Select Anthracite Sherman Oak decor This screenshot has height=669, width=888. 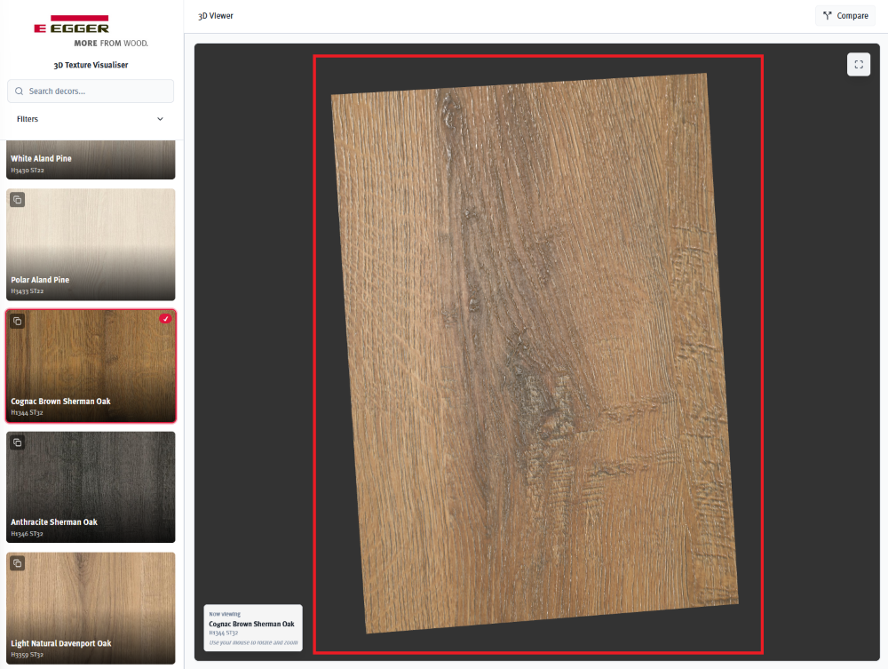point(91,487)
